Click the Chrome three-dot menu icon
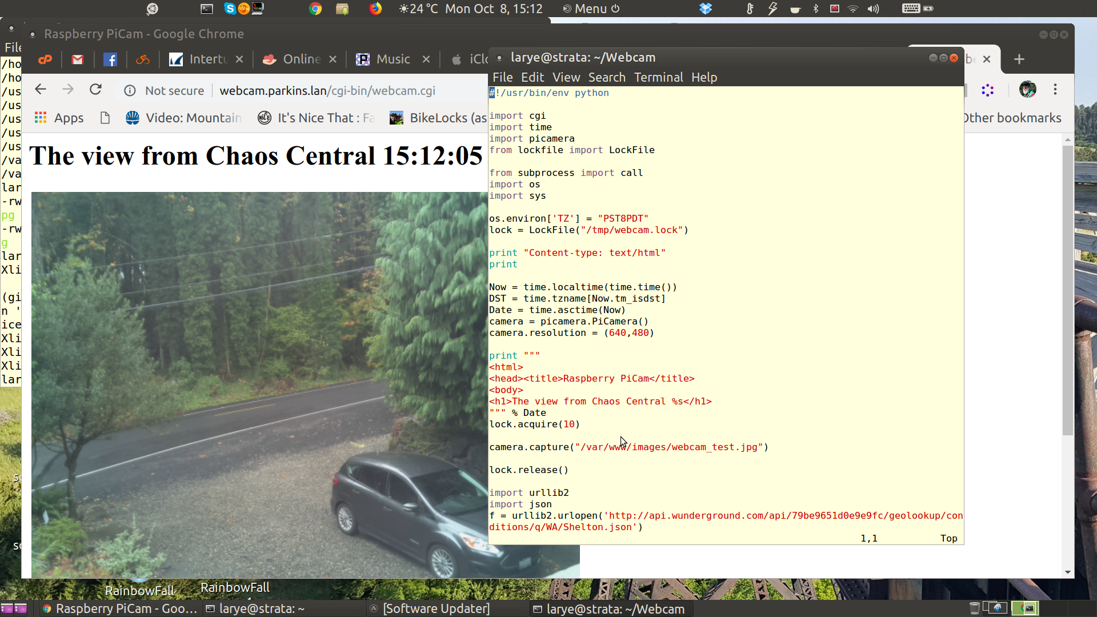Viewport: 1097px width, 617px height. coord(1055,90)
